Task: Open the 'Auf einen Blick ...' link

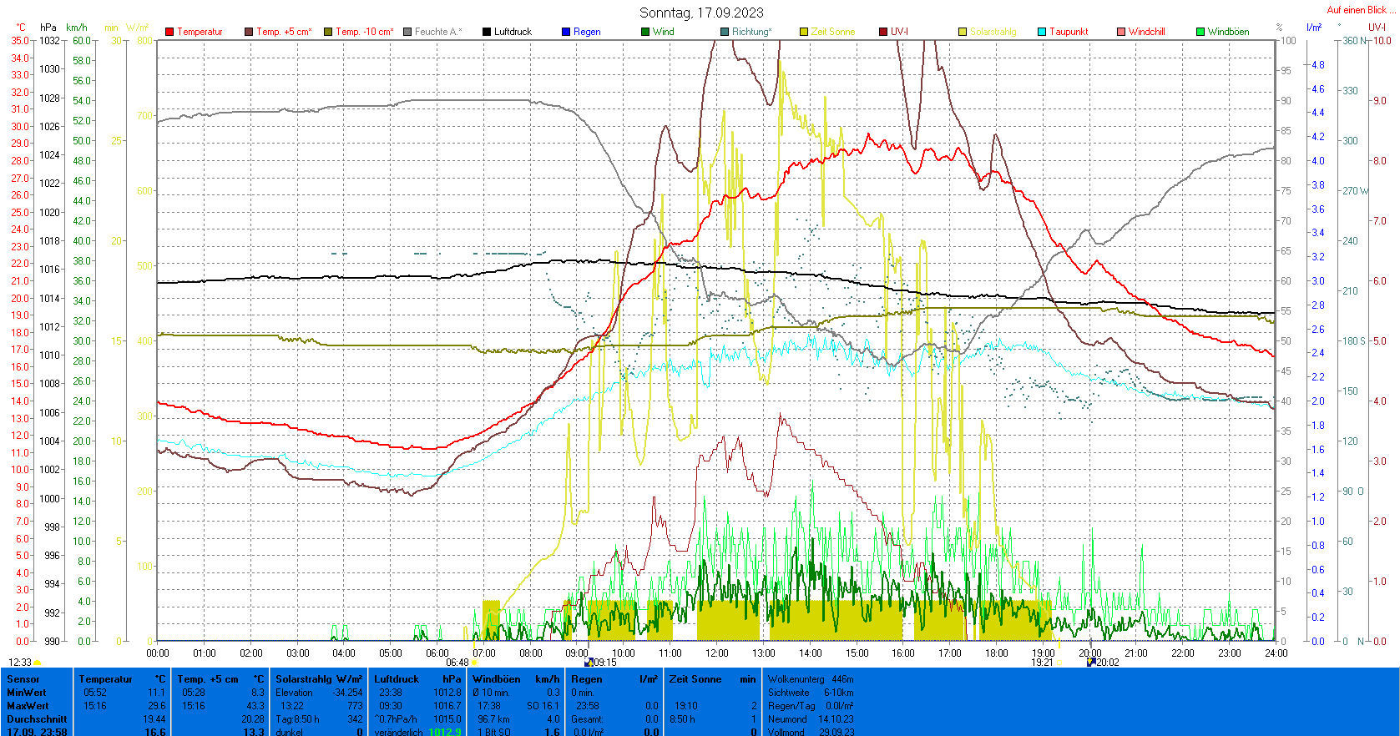Action: 1361,10
